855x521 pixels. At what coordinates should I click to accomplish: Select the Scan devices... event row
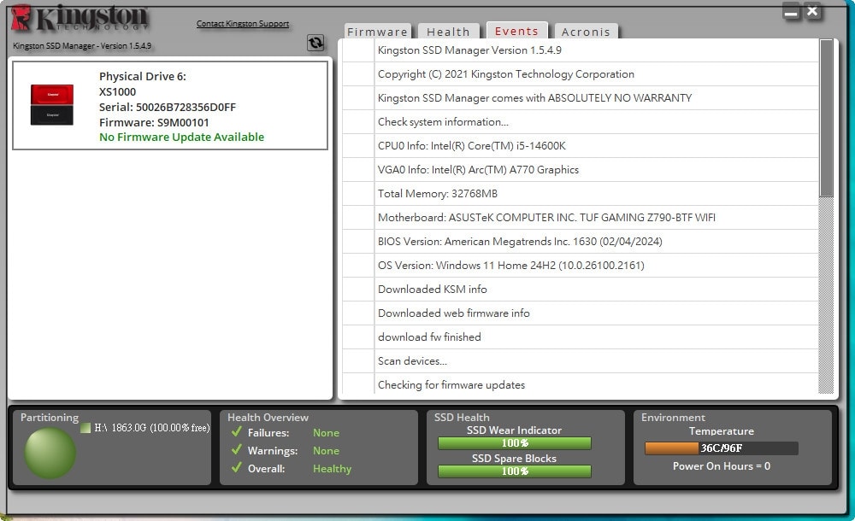[x=581, y=361]
